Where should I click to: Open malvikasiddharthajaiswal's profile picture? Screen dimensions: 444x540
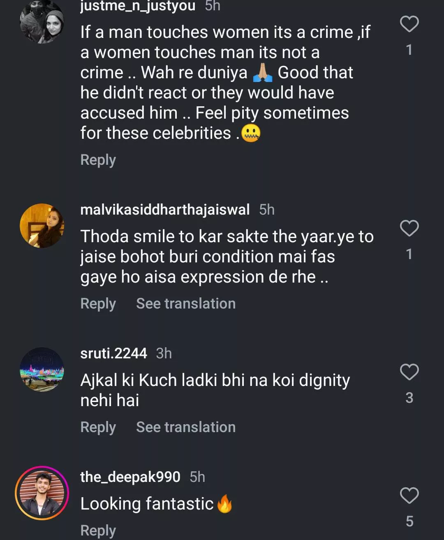(42, 226)
